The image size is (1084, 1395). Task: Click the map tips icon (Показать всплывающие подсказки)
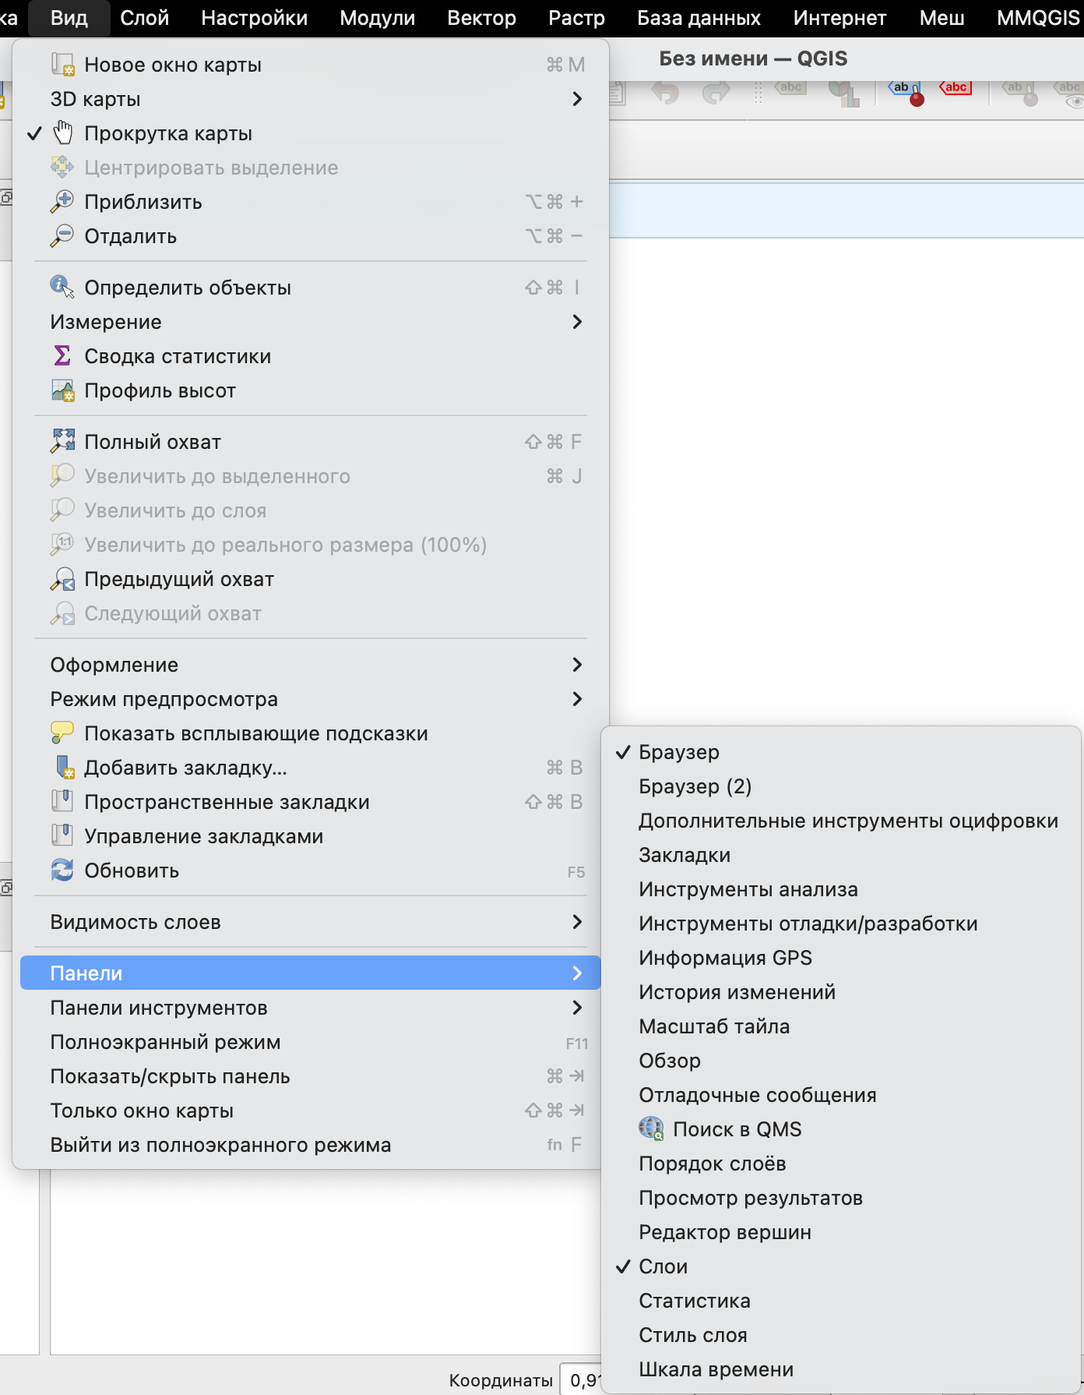pos(62,733)
